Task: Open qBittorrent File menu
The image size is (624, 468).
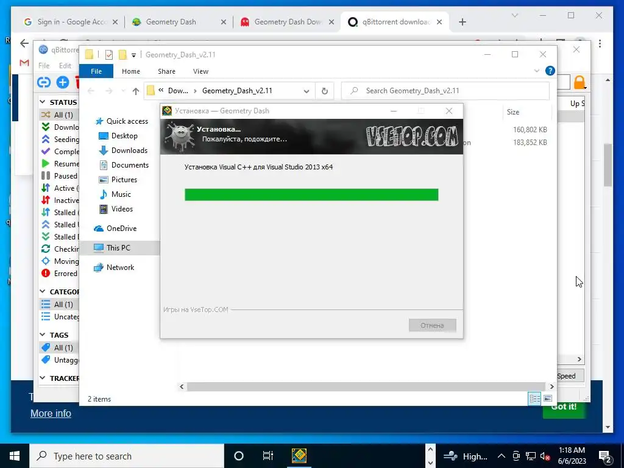Action: 44,66
